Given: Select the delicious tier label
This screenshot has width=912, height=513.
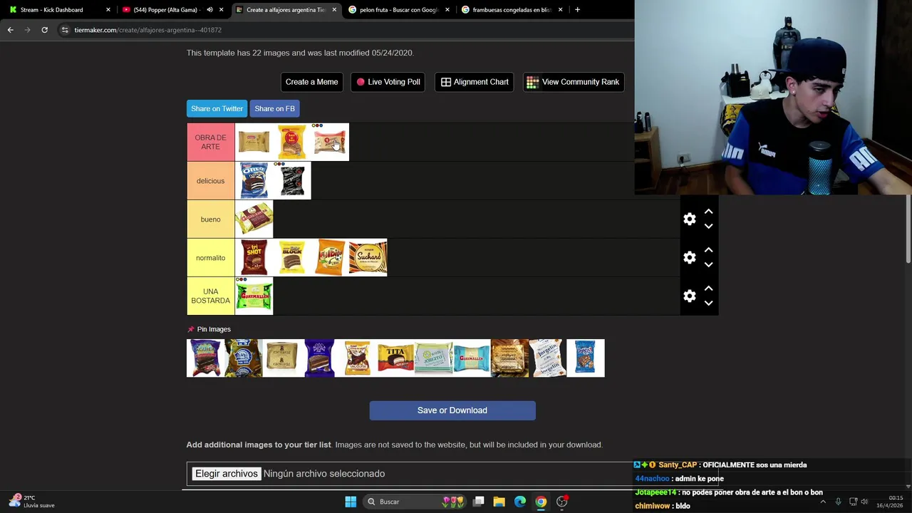Looking at the screenshot, I should pos(210,181).
